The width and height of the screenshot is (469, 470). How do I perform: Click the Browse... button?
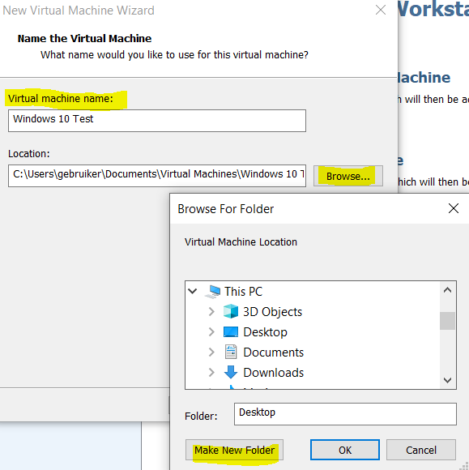[348, 176]
